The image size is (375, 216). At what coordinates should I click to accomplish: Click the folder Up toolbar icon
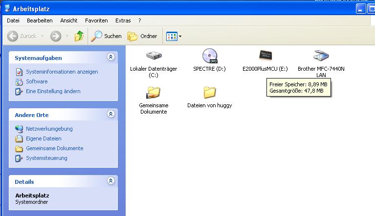pos(79,36)
